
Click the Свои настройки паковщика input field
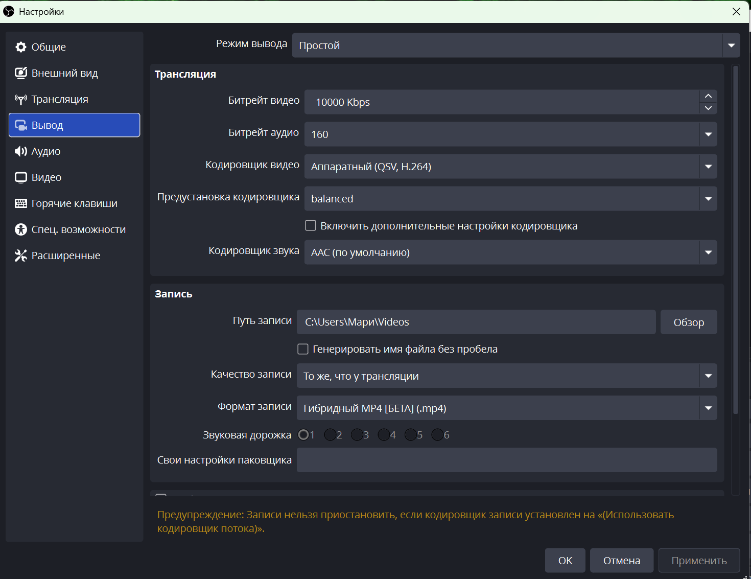[506, 460]
